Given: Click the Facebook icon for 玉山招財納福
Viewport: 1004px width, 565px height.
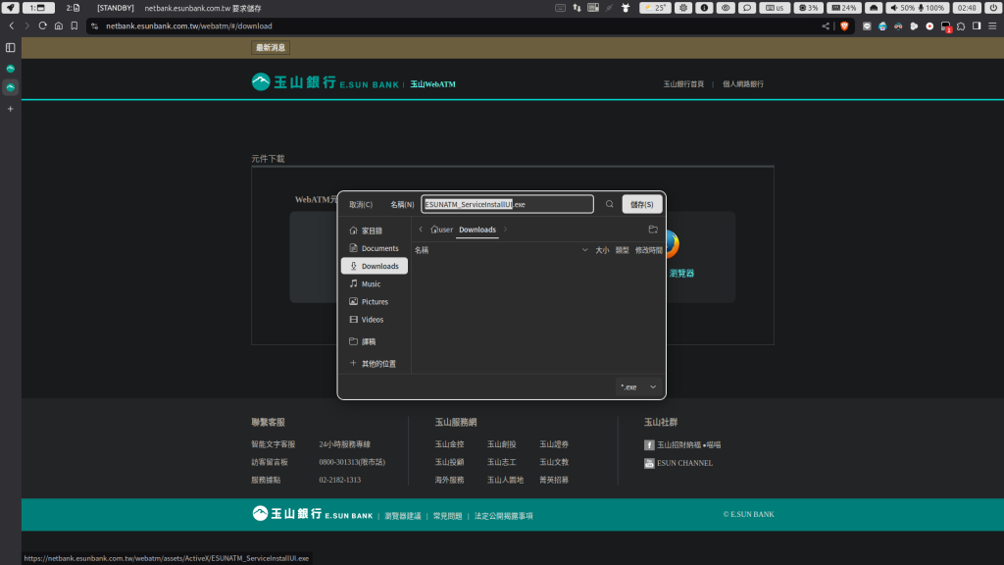Looking at the screenshot, I should pos(649,444).
